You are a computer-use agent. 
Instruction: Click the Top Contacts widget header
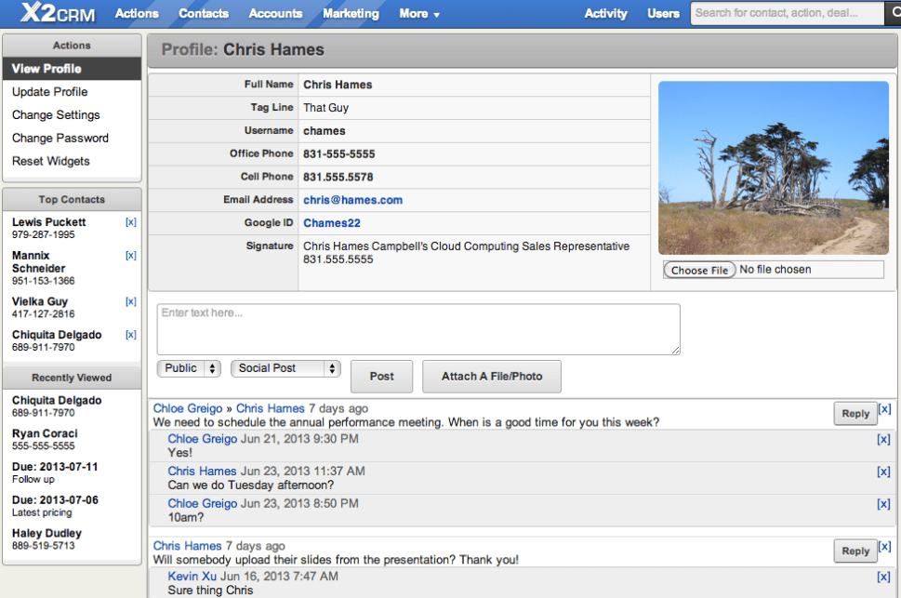pyautogui.click(x=72, y=200)
